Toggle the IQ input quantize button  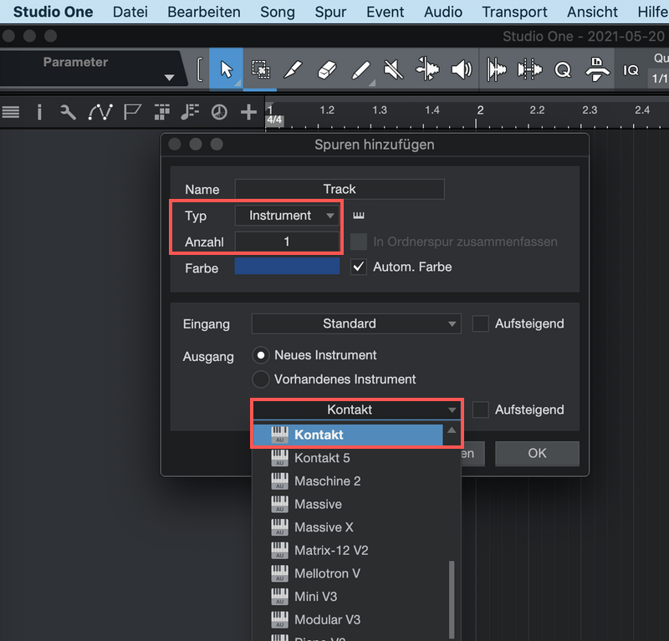631,70
